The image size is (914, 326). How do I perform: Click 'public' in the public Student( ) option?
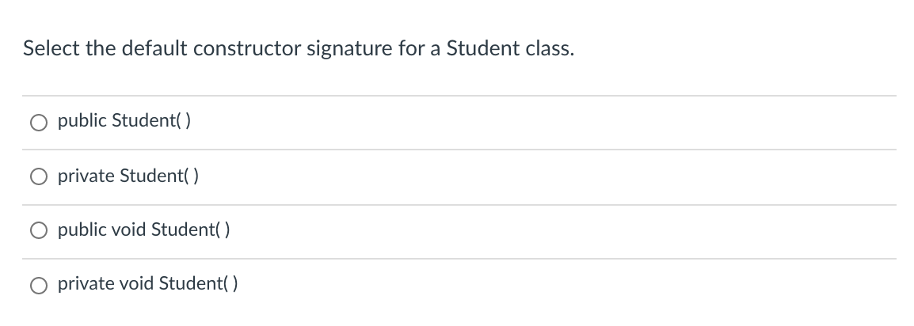tap(82, 121)
